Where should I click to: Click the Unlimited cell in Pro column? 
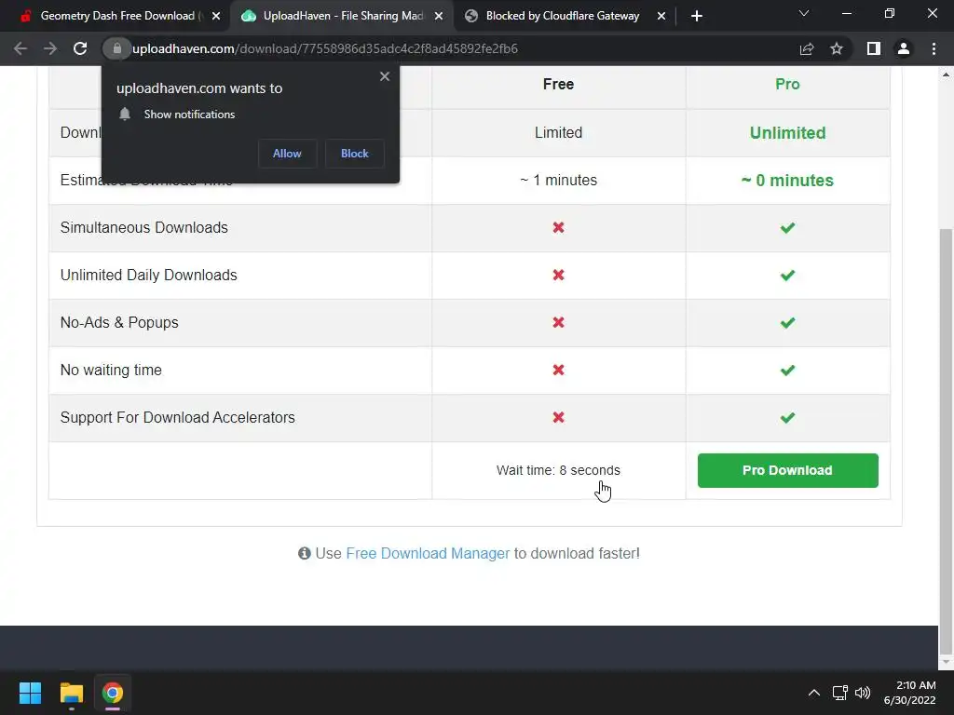pyautogui.click(x=787, y=132)
